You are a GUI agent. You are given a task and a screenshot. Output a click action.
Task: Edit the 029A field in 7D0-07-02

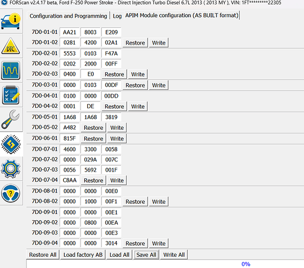click(91, 160)
